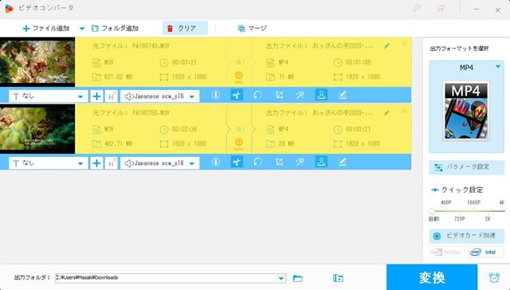Select the NVIDIA acceleration option
The image size is (510, 290).
447,252
